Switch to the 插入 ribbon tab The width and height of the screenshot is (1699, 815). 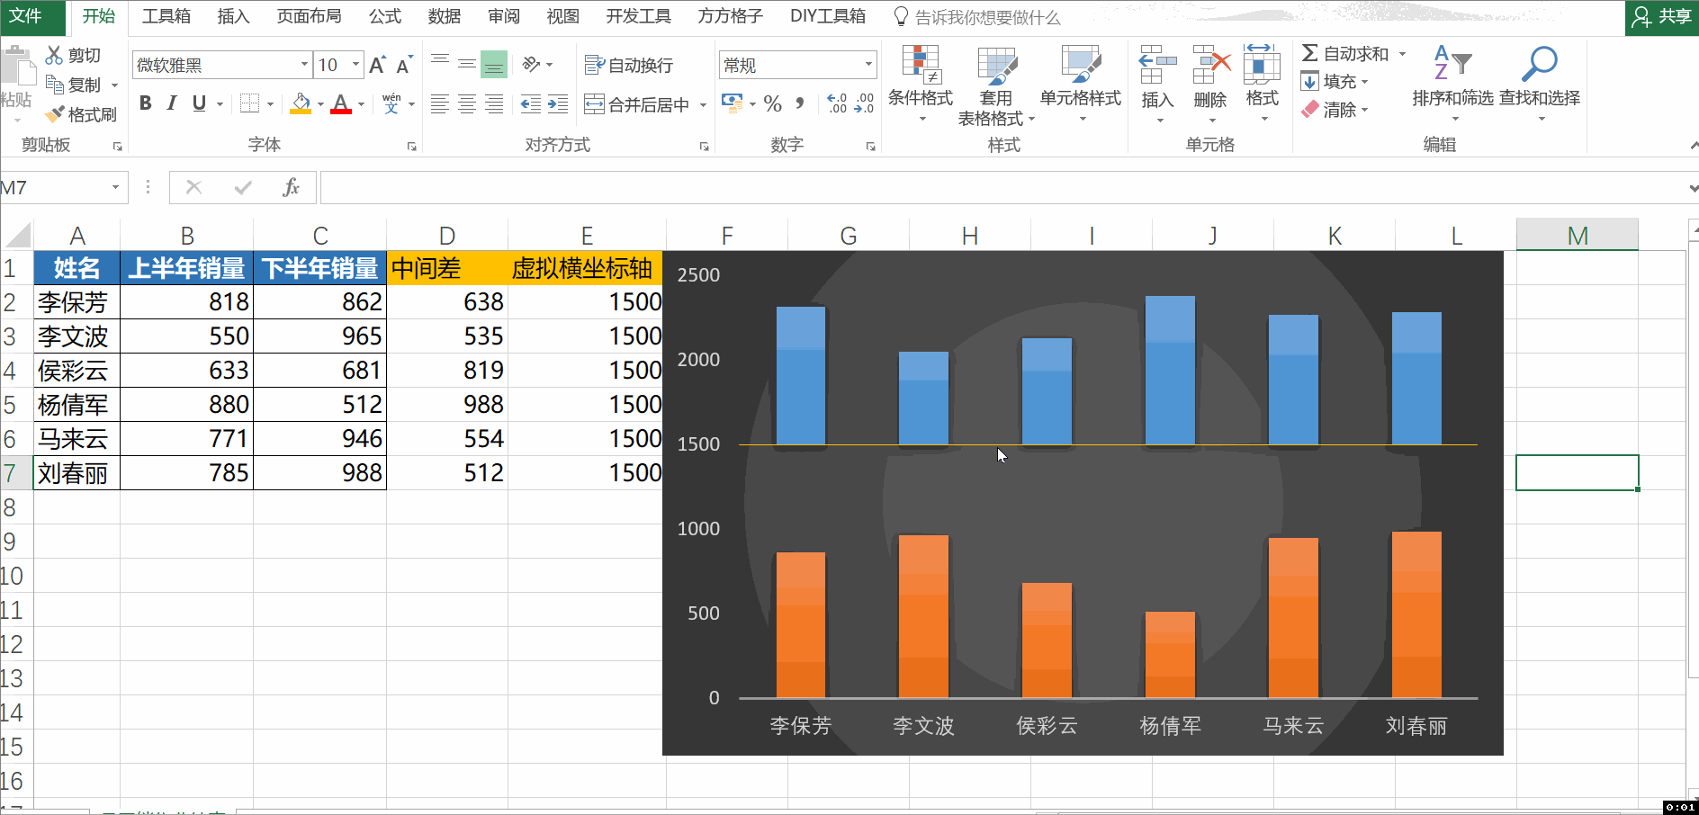pos(233,16)
